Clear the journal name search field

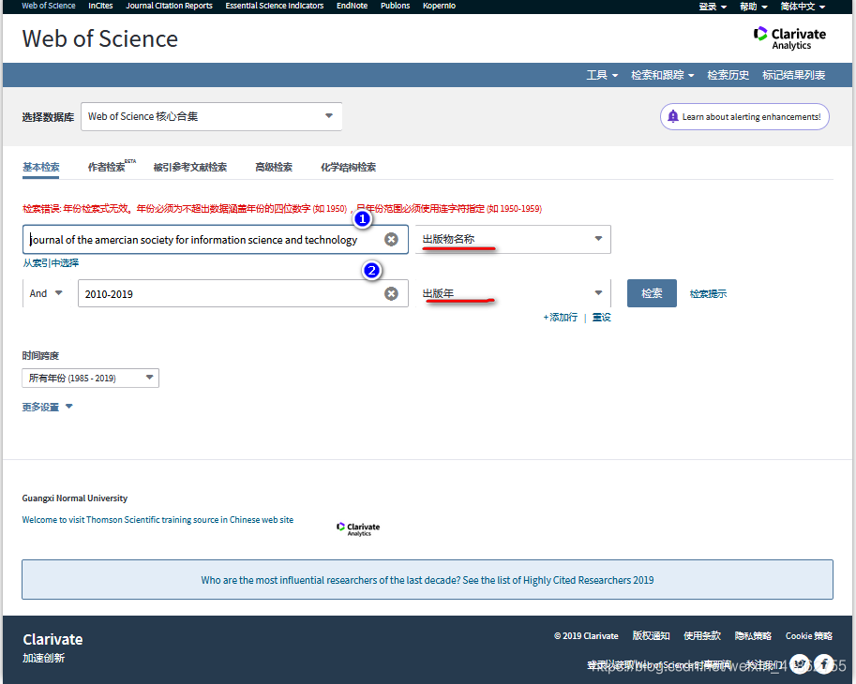pyautogui.click(x=391, y=240)
